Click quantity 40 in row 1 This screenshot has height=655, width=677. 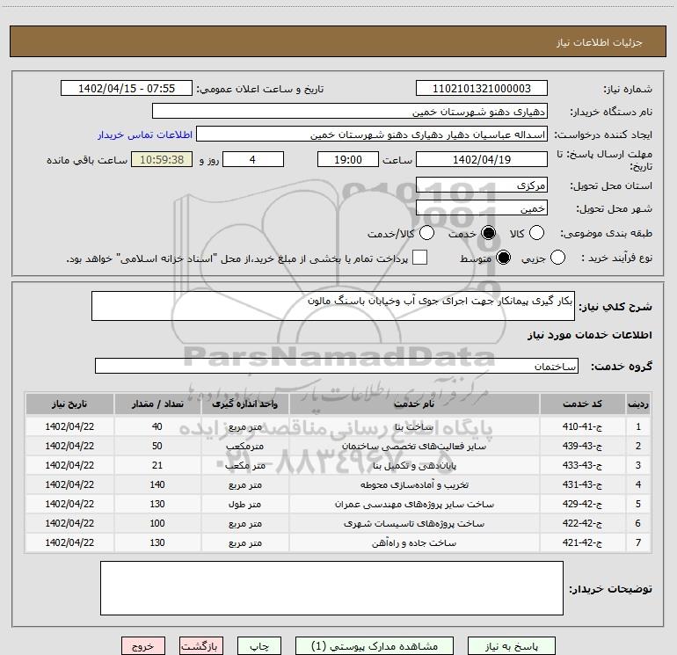pyautogui.click(x=157, y=426)
